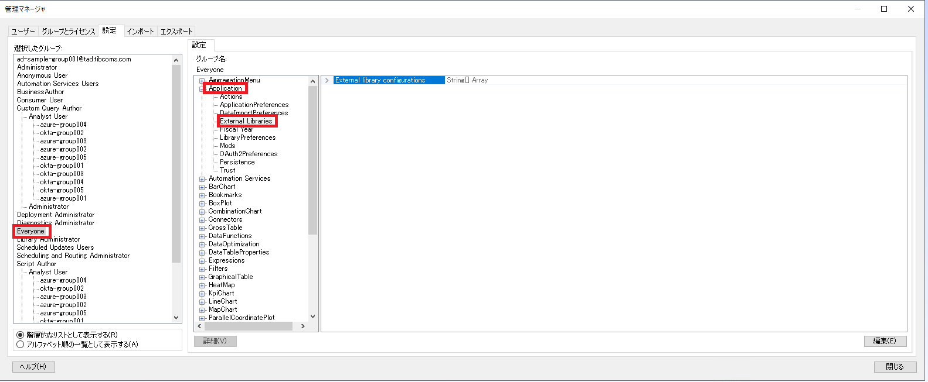
Task: Open help with ヘルプ(H) button
Action: click(33, 367)
